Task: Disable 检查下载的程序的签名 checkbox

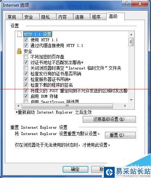Action: tap(26, 85)
